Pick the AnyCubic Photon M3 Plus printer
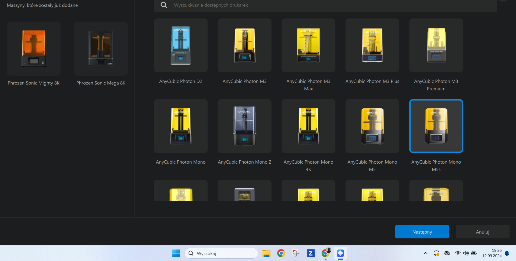Viewport: 516px width, 261px height. [x=372, y=45]
